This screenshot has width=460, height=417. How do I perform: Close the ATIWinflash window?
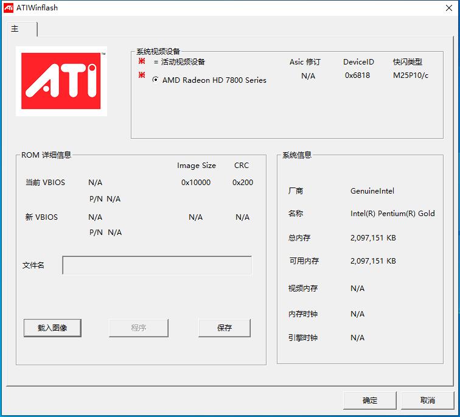coord(449,8)
